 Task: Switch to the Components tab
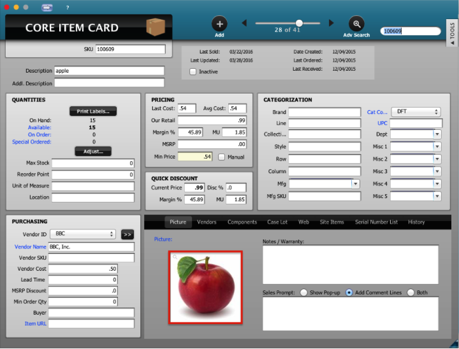pyautogui.click(x=242, y=222)
